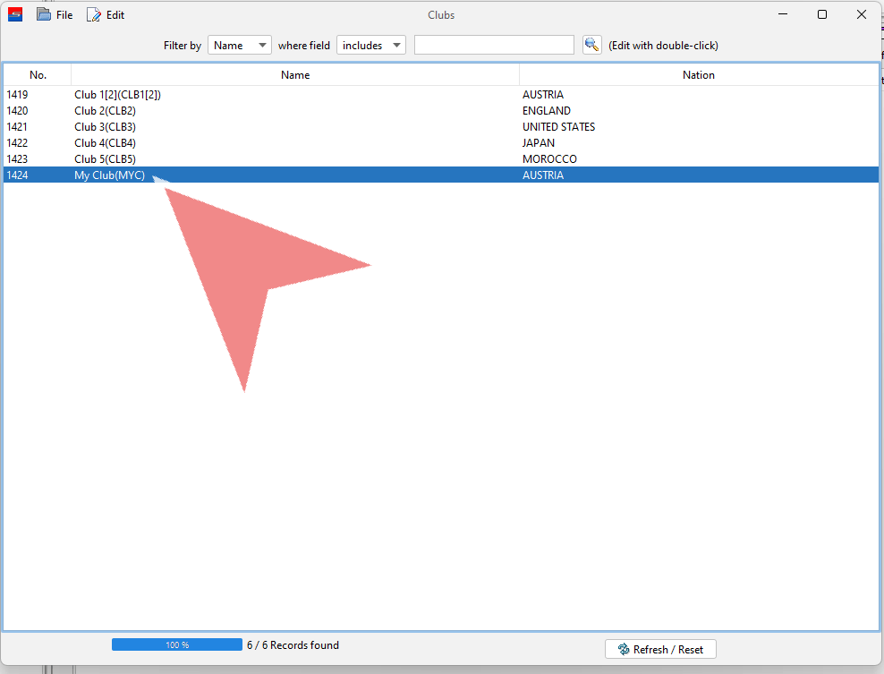
Task: Maximize the Clubs window
Action: coord(821,14)
